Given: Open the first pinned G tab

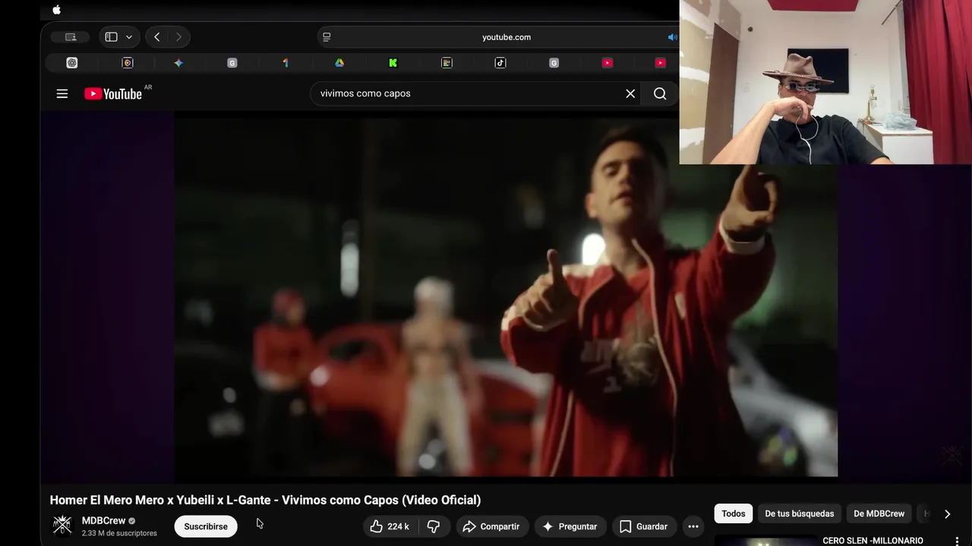Looking at the screenshot, I should (x=232, y=63).
